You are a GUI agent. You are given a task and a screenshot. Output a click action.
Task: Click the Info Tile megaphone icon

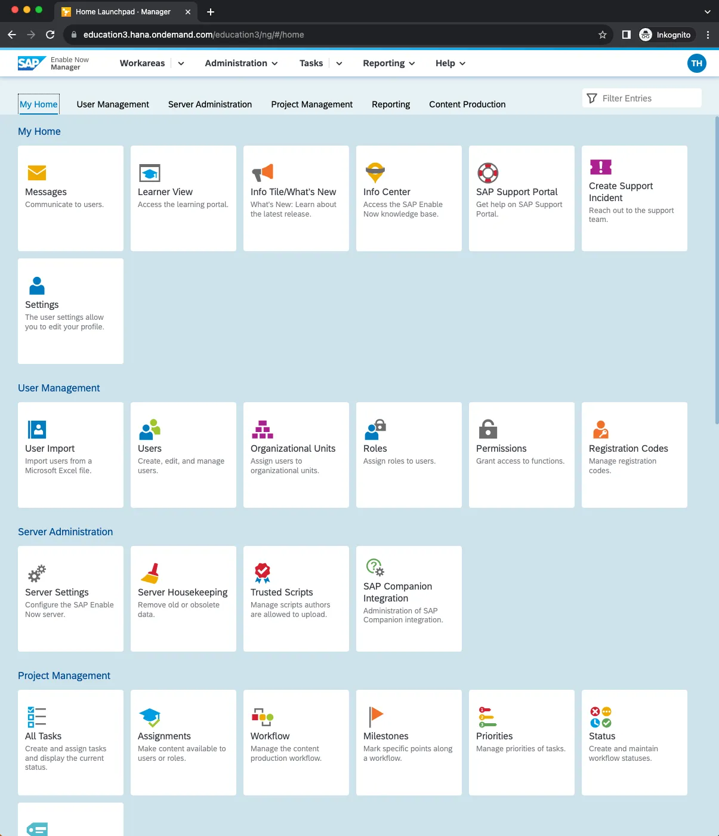pos(263,172)
